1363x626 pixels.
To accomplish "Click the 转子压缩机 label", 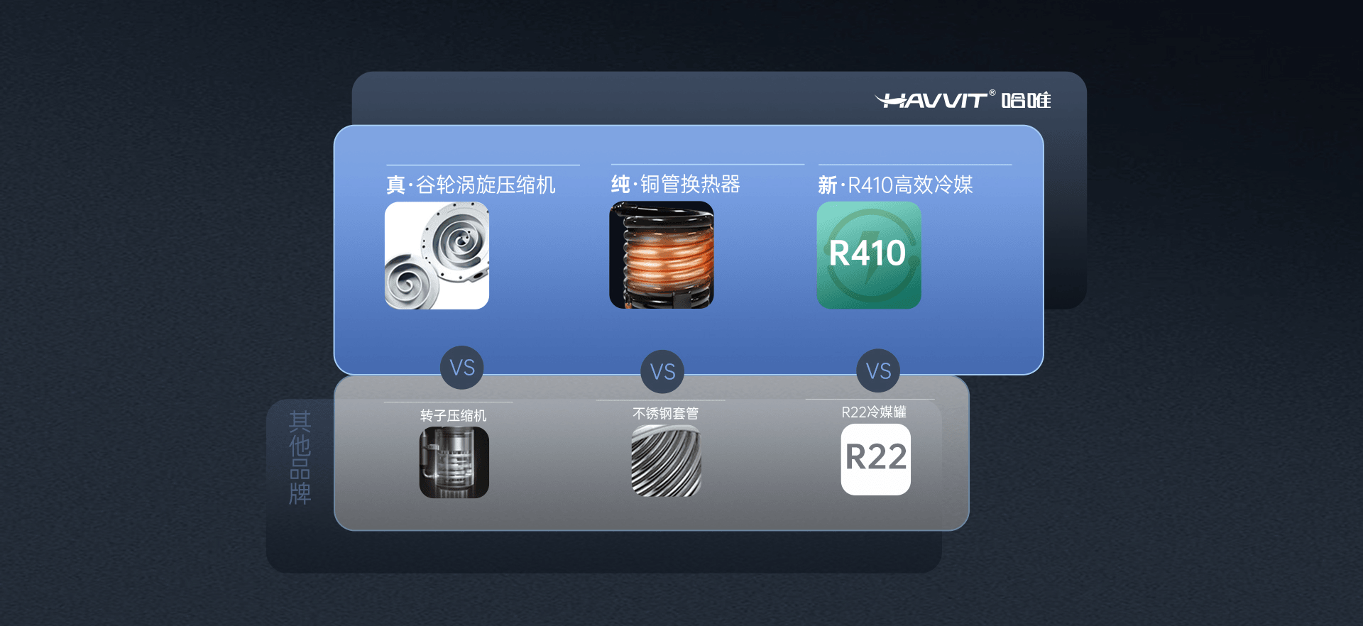I will (454, 415).
